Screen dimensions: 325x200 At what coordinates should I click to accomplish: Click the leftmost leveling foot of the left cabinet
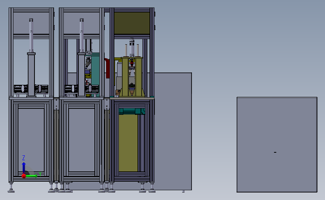point(11,187)
